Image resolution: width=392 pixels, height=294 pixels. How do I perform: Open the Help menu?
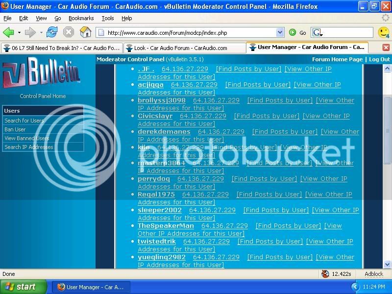pyautogui.click(x=127, y=18)
